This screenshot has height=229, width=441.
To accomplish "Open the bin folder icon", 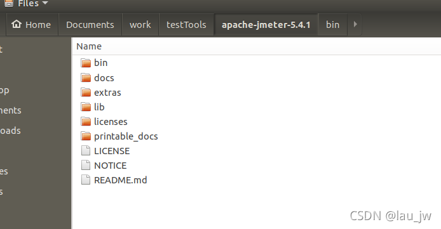I will 86,63.
